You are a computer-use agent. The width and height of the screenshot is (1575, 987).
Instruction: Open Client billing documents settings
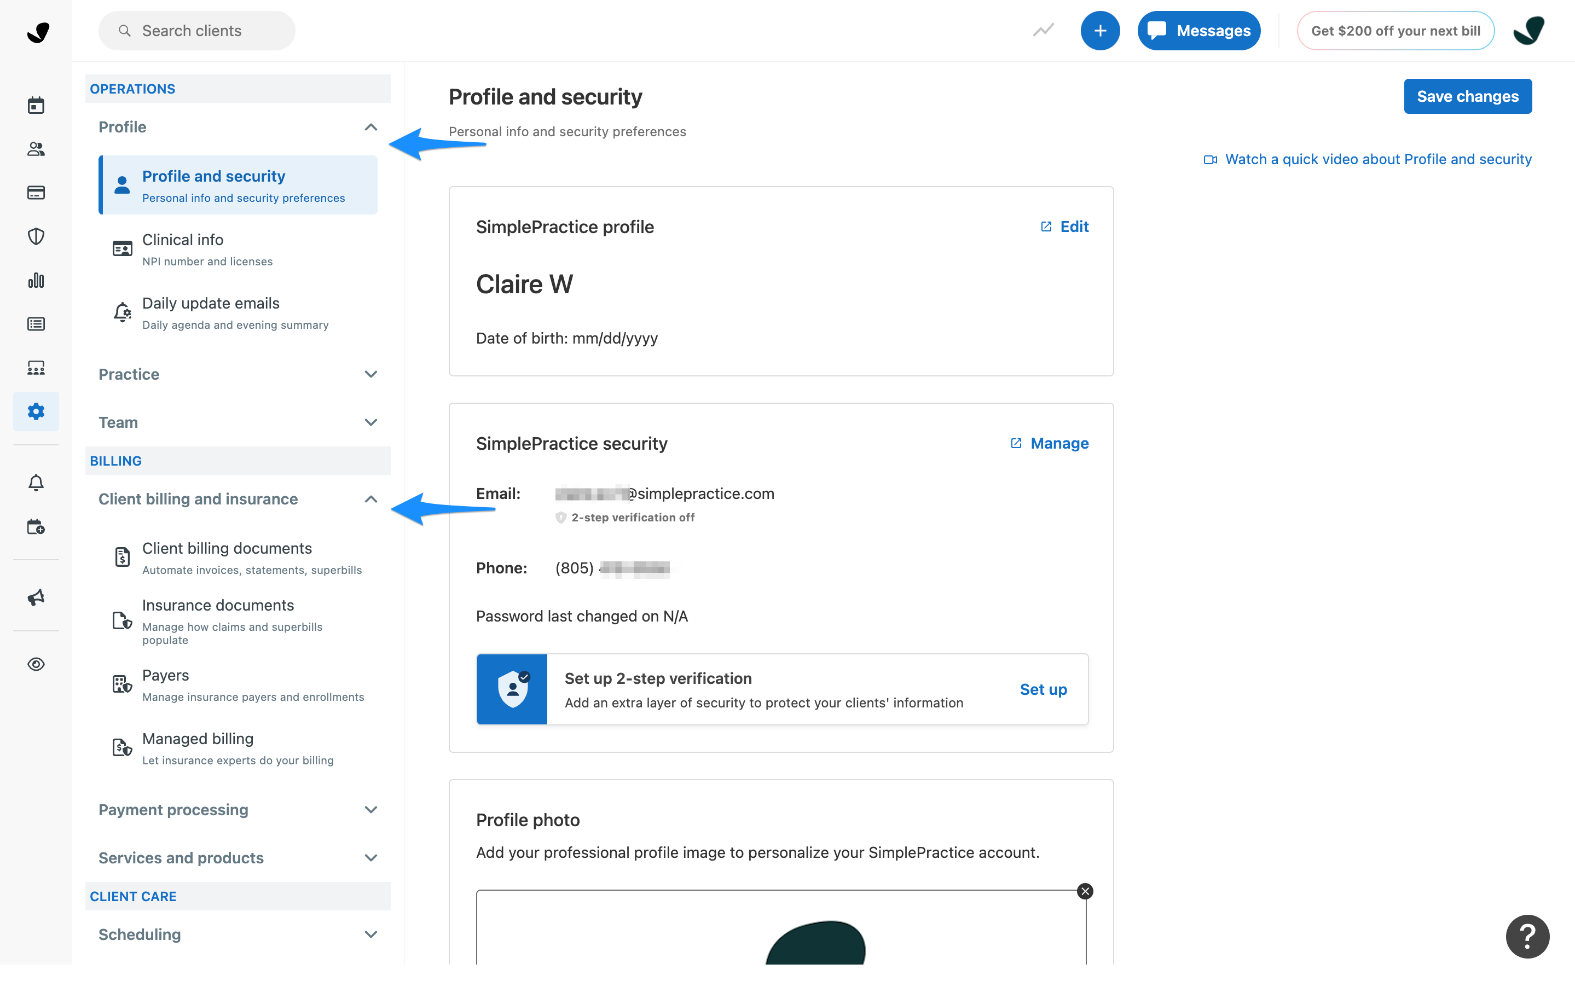pyautogui.click(x=238, y=558)
